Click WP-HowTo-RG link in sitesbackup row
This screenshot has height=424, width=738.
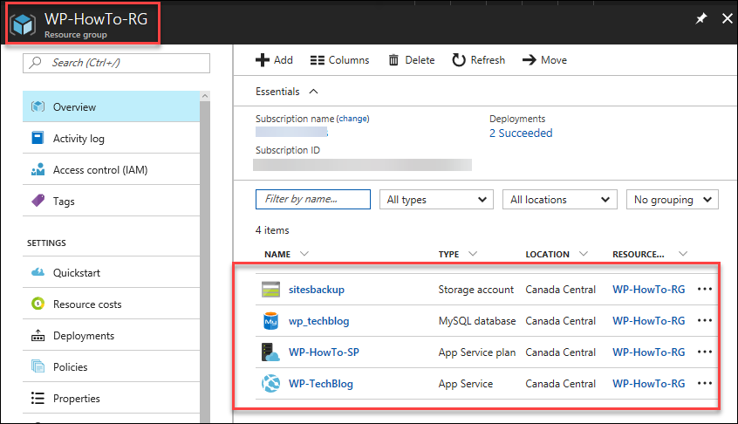[648, 290]
